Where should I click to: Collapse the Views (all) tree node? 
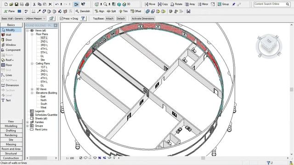tap(28, 31)
